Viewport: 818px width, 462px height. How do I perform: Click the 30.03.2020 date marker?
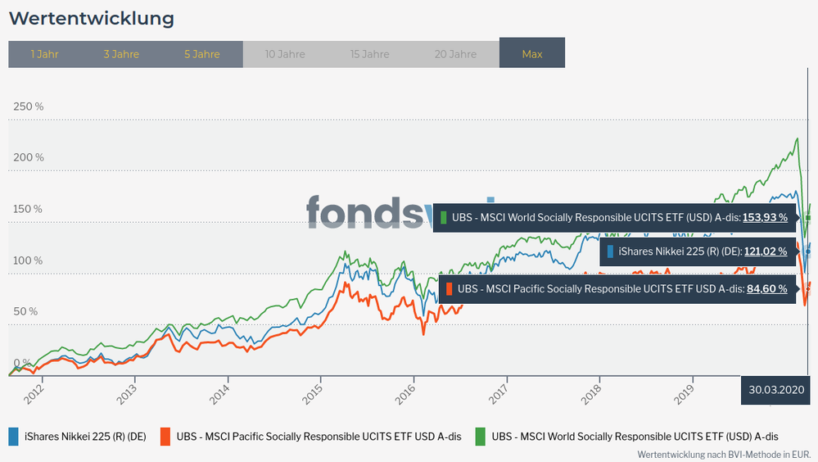[777, 390]
